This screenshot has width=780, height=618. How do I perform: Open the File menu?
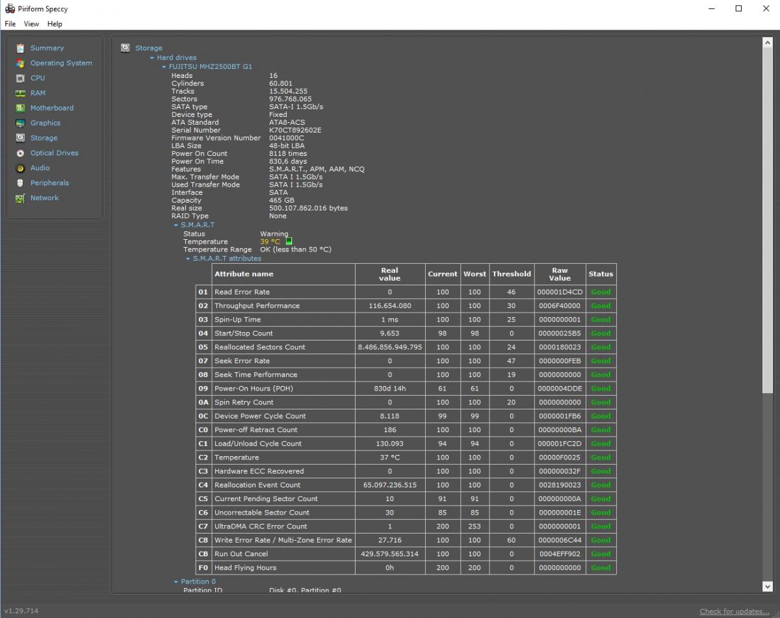click(10, 24)
